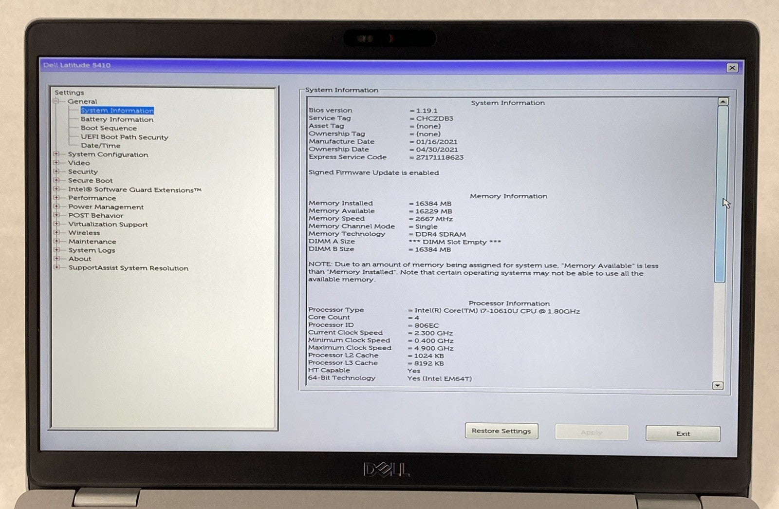Expand the Security node
The height and width of the screenshot is (509, 779).
[56, 171]
